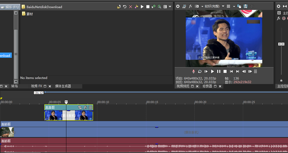Toggle master fader channel lock
Image resolution: width=288 pixels, height=153 pixels.
[x=281, y=80]
